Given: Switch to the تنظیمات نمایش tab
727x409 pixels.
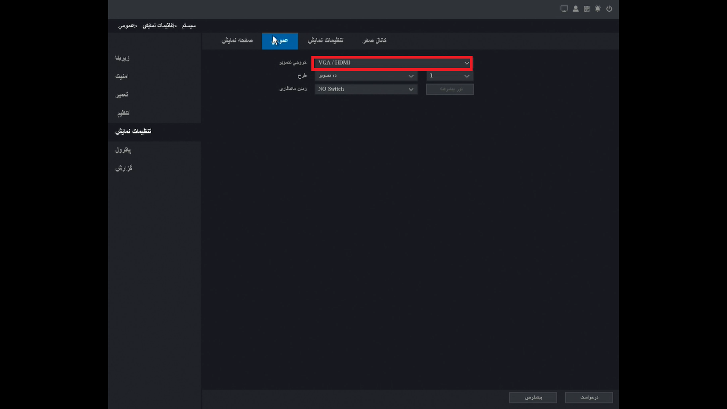Looking at the screenshot, I should pos(326,41).
